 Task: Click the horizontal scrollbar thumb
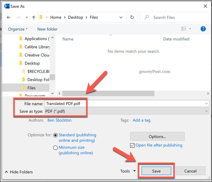pos(108,93)
